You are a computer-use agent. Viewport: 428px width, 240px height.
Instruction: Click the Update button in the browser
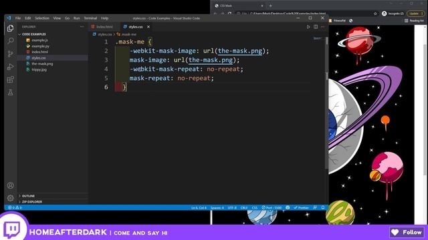point(416,13)
